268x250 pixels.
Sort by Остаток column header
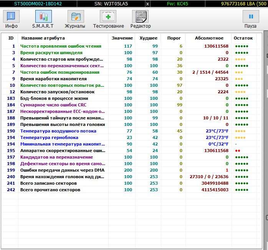click(x=243, y=38)
